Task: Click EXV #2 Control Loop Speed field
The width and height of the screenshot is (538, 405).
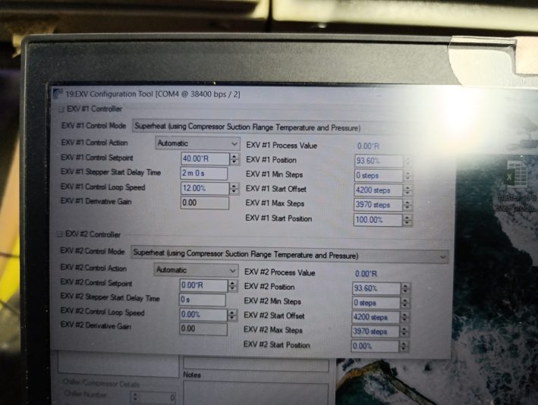Action: click(203, 315)
